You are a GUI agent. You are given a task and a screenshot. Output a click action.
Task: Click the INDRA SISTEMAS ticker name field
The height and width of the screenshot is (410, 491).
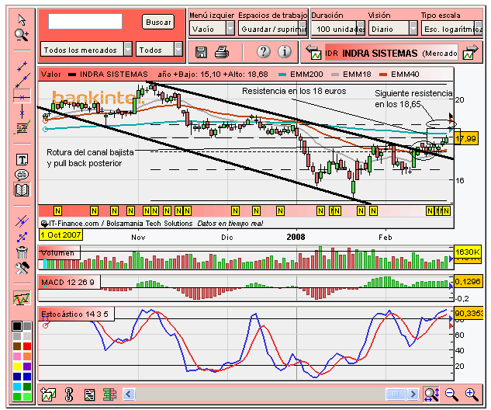point(392,53)
